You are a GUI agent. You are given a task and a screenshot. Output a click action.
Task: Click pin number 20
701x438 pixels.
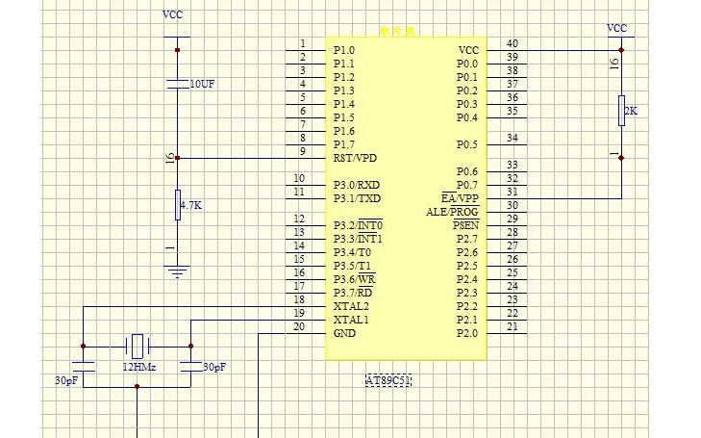pos(299,326)
